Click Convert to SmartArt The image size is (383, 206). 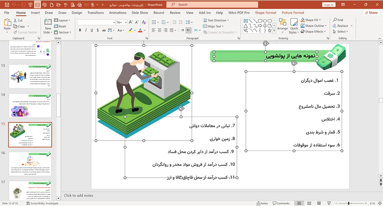tap(219, 32)
